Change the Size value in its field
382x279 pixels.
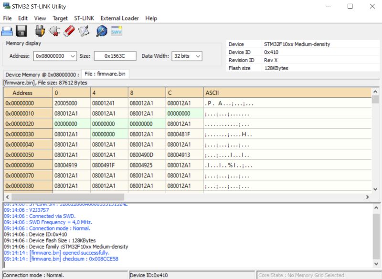114,55
